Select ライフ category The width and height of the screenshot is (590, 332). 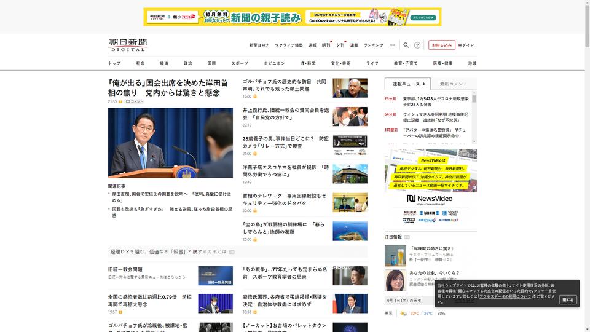(x=372, y=63)
